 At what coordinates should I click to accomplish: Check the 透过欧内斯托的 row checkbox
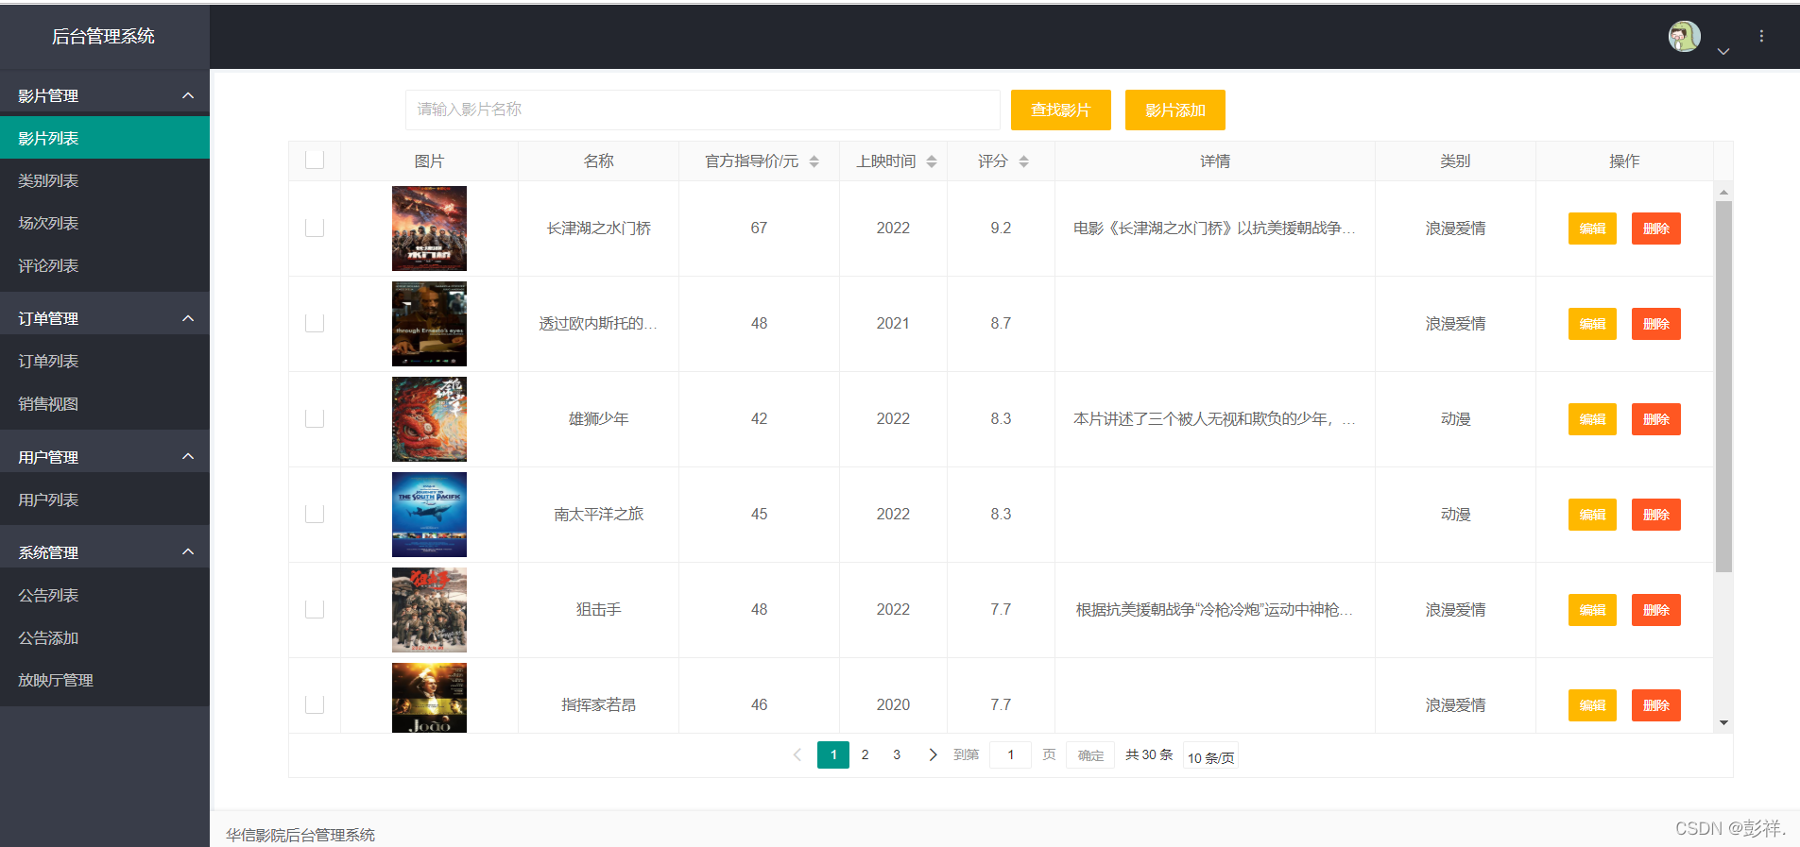[x=315, y=323]
